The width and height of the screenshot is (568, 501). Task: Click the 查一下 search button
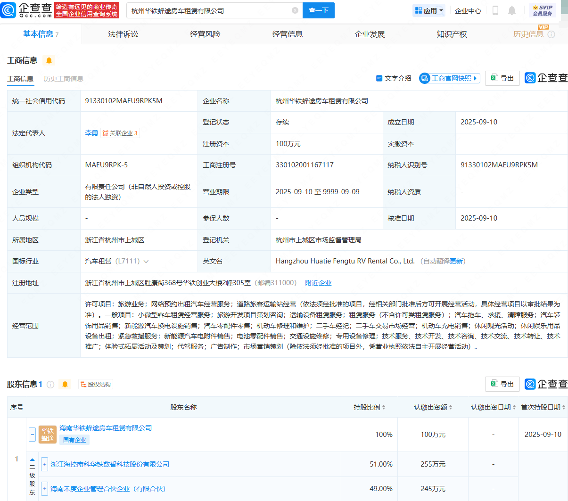click(x=319, y=10)
